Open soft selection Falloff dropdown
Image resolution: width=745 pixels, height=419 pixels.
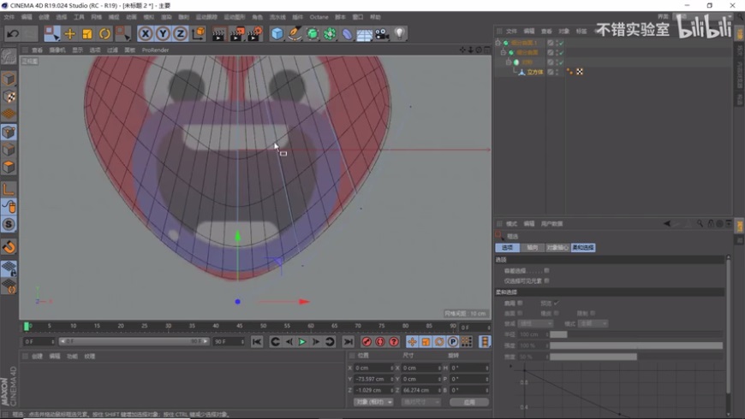pos(535,323)
